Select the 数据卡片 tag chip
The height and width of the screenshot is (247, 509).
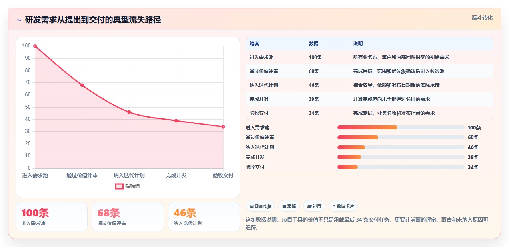coord(343,206)
